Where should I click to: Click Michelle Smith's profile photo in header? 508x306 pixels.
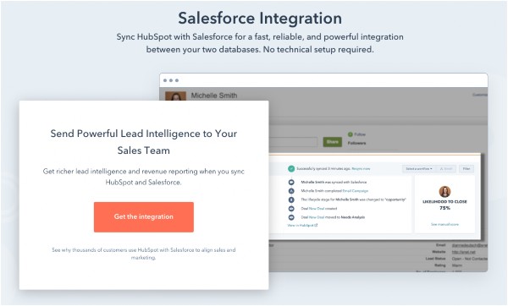click(x=175, y=96)
